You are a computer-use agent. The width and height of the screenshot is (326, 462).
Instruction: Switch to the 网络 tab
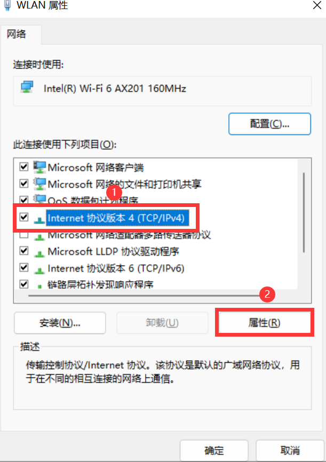[17, 34]
